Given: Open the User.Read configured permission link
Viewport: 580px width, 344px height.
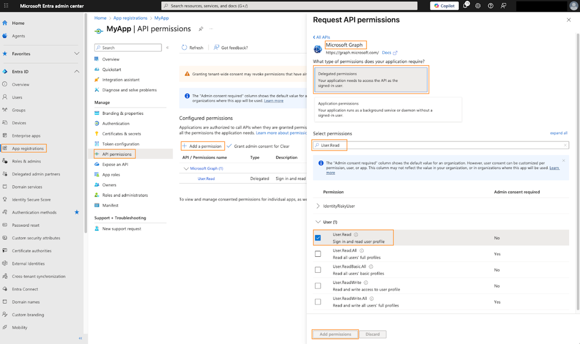Looking at the screenshot, I should pos(206,178).
